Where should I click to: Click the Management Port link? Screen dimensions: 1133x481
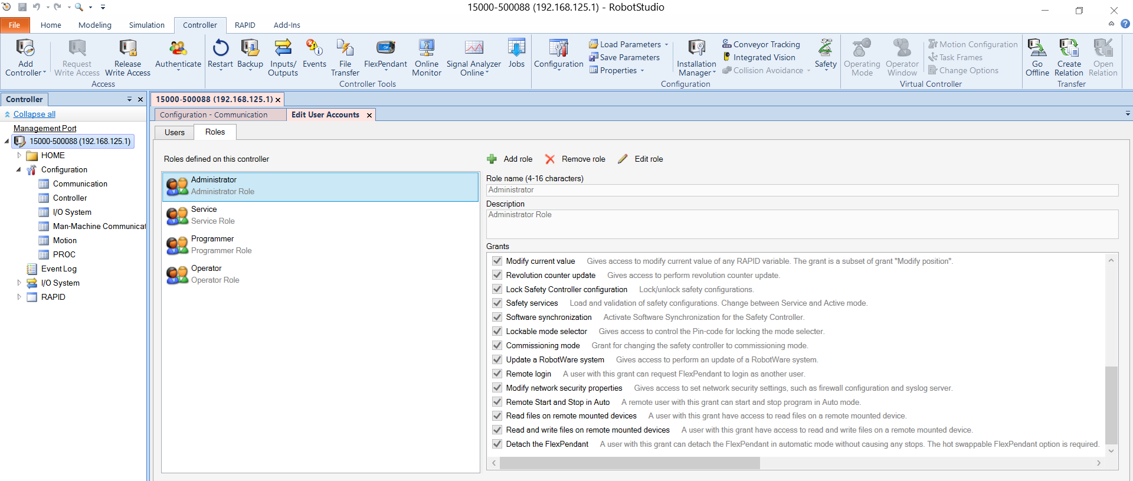tap(45, 128)
